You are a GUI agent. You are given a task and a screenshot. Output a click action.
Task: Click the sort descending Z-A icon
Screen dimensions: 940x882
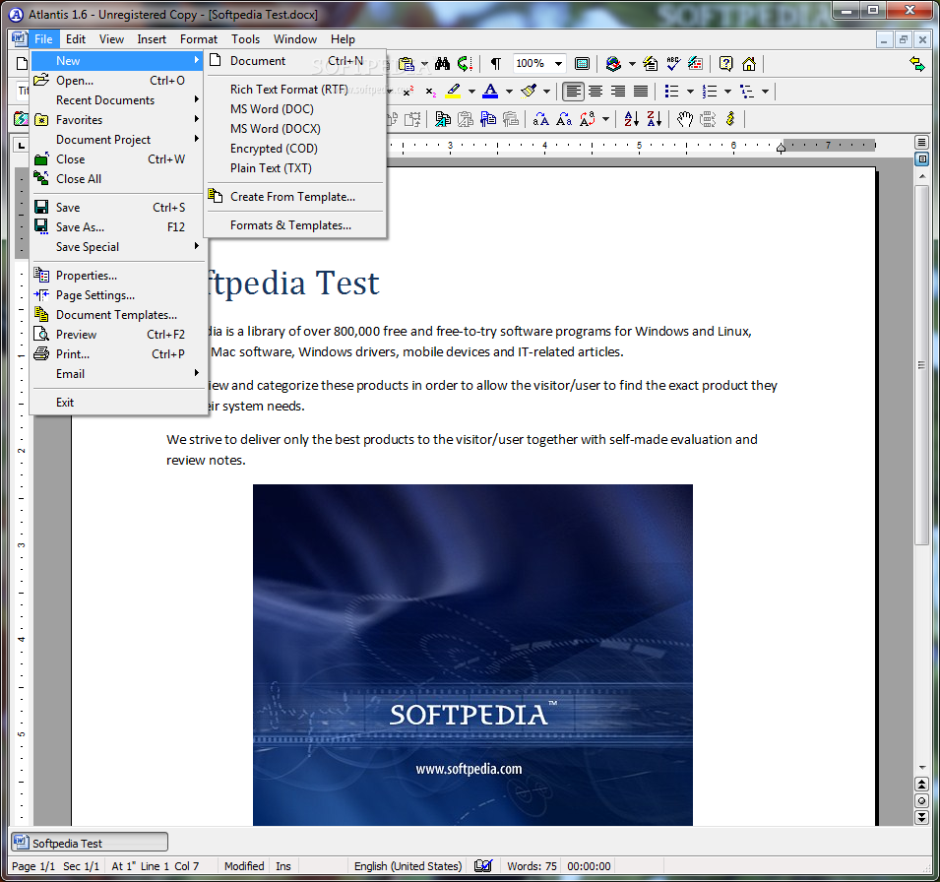654,119
